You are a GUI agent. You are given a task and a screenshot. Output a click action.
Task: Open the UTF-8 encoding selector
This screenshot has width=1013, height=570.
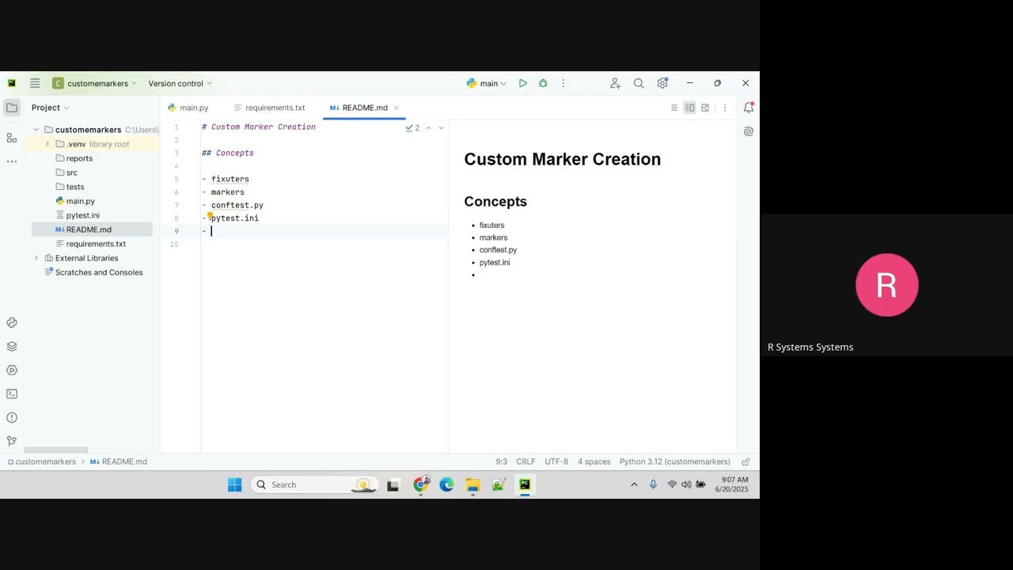coord(556,462)
